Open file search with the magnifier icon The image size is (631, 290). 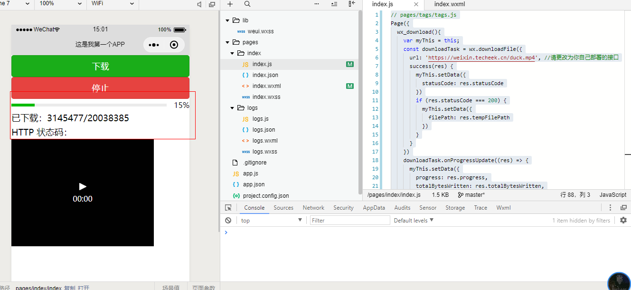pos(247,4)
